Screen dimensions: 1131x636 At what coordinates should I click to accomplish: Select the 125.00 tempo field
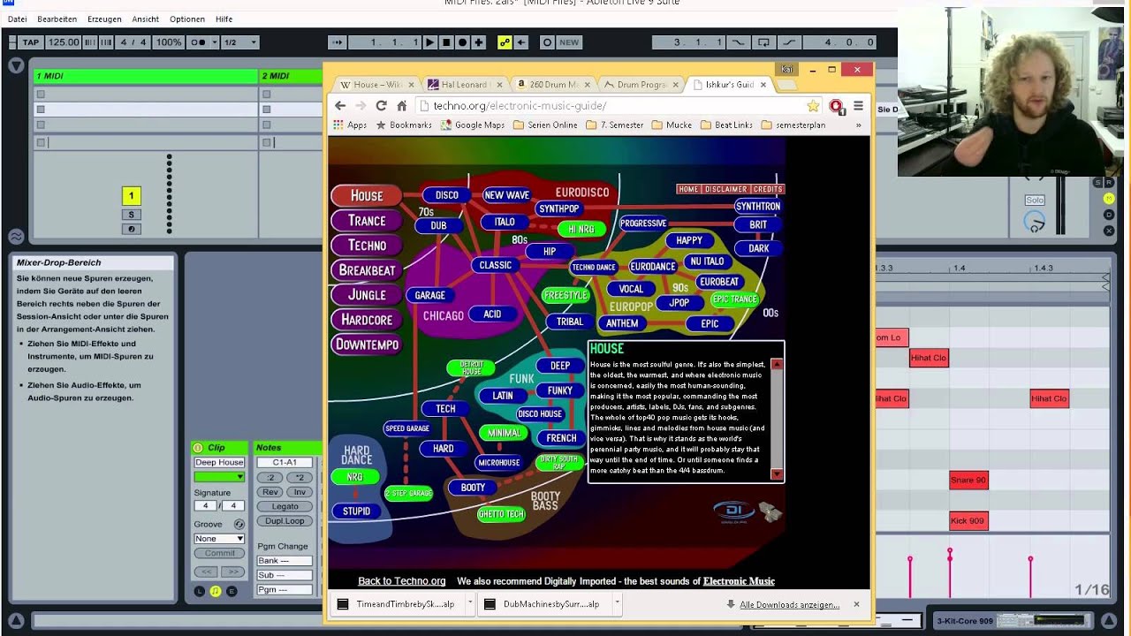pyautogui.click(x=64, y=42)
